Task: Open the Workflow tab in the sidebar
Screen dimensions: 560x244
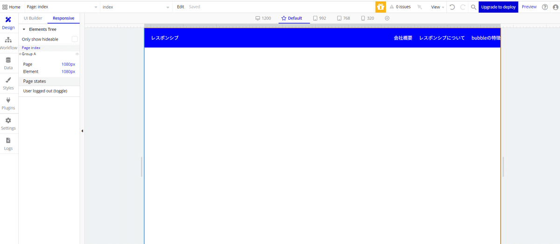Action: coord(8,43)
